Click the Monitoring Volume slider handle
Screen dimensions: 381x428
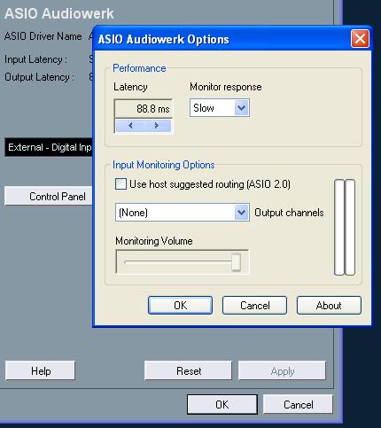236,262
